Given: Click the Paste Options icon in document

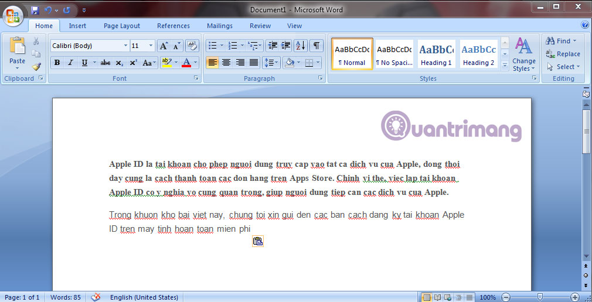Looking at the screenshot, I should tap(257, 241).
